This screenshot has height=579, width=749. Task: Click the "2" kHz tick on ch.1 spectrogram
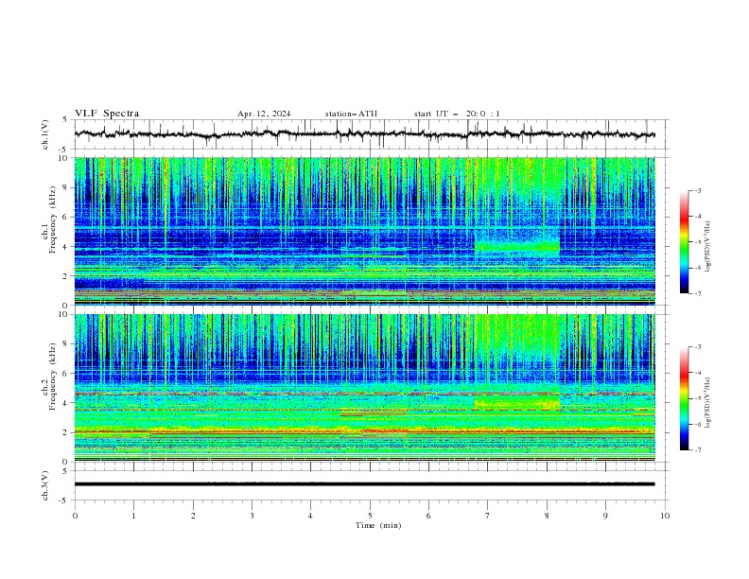[x=67, y=276]
